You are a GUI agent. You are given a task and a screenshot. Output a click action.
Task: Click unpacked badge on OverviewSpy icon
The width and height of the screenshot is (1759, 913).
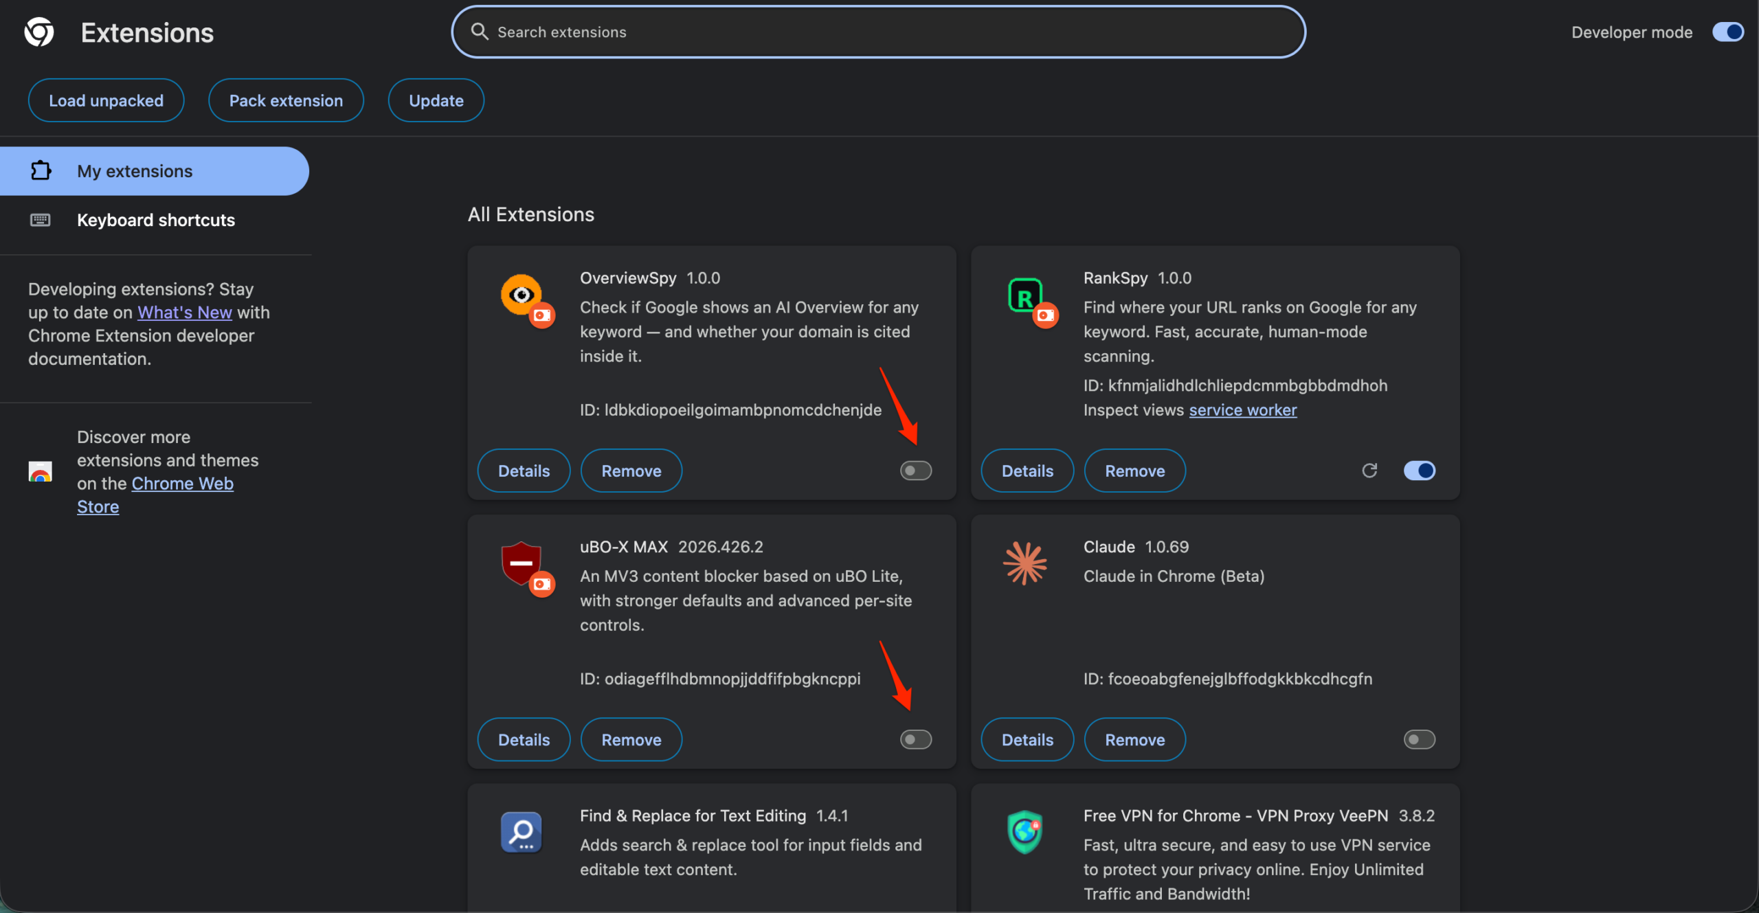pos(542,315)
